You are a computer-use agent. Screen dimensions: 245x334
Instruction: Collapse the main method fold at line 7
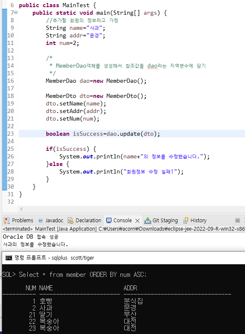point(16,13)
